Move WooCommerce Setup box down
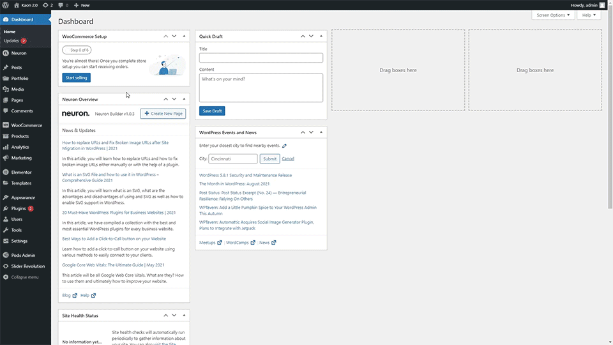 pos(174,36)
